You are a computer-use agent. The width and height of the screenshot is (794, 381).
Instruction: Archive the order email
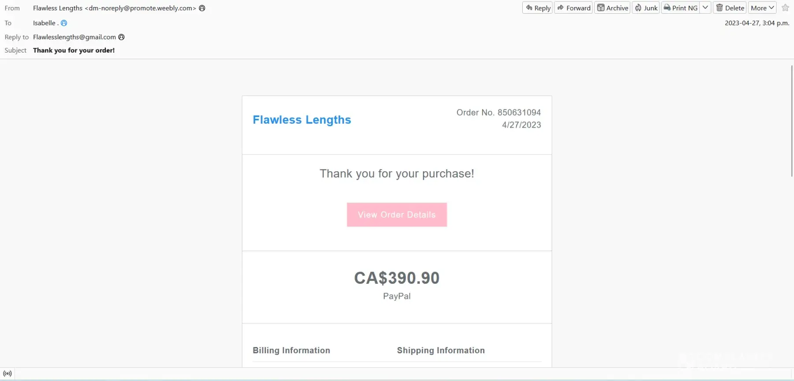click(x=612, y=8)
